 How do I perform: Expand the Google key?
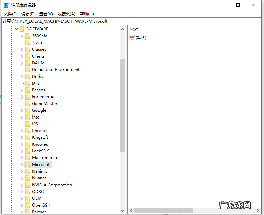point(22,110)
